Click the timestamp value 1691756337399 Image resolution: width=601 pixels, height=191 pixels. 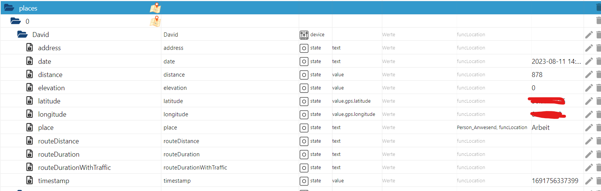coord(555,181)
